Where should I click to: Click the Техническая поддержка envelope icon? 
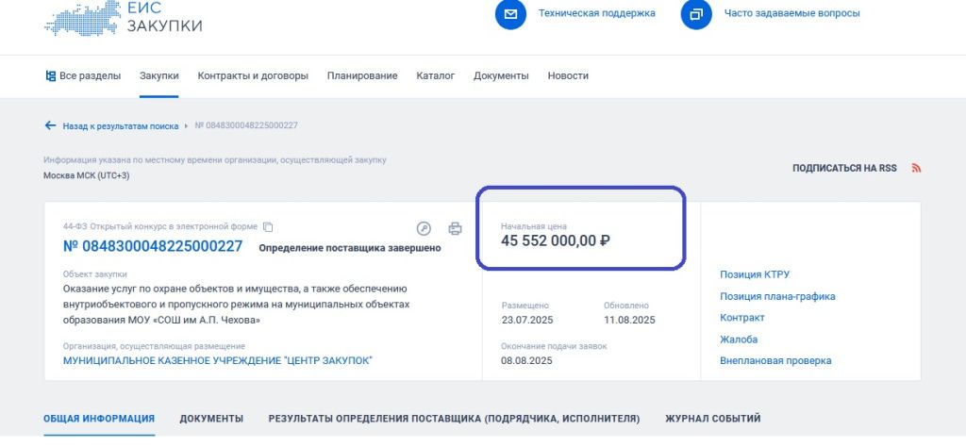coord(510,14)
